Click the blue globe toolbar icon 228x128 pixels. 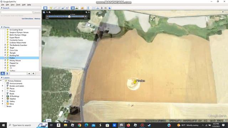pos(110,8)
